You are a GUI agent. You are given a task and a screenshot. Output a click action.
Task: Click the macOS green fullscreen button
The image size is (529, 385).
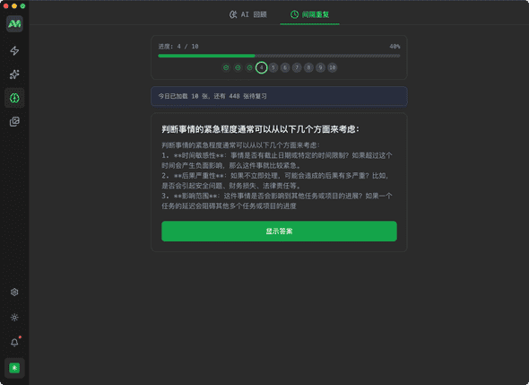pyautogui.click(x=22, y=6)
